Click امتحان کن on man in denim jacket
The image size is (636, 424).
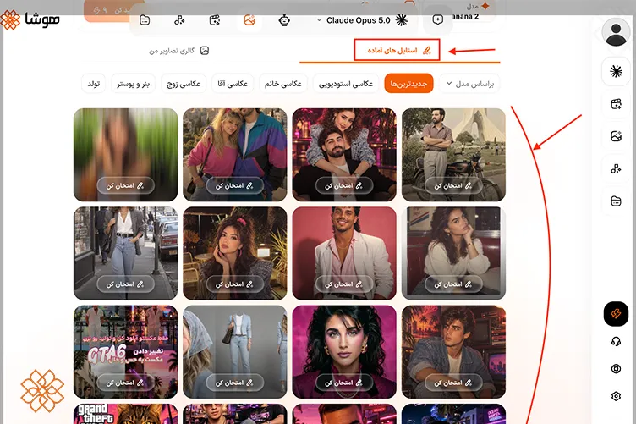coord(453,383)
